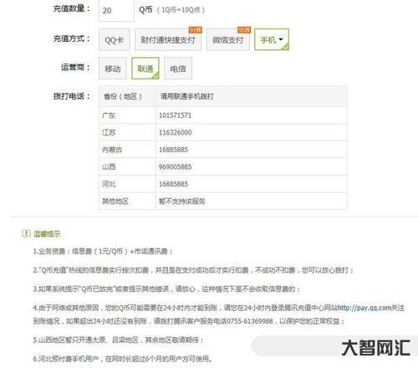Choose 微信支付 payment option
This screenshot has width=418, height=368.
click(228, 40)
